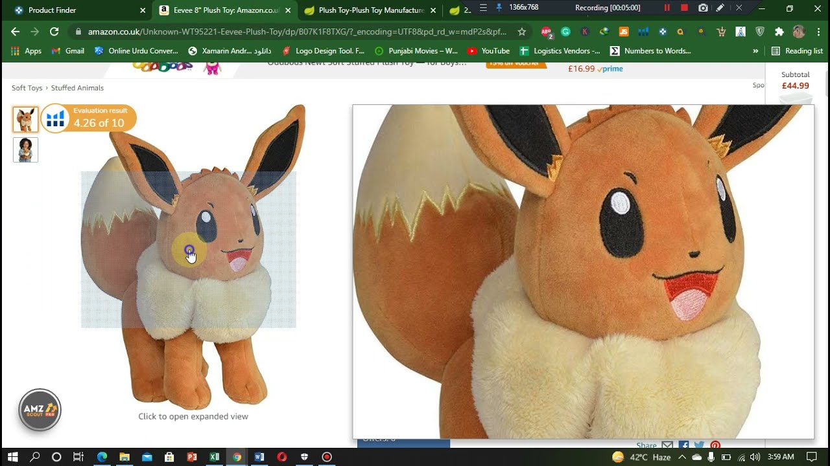Open Excel from the taskbar

(x=215, y=457)
